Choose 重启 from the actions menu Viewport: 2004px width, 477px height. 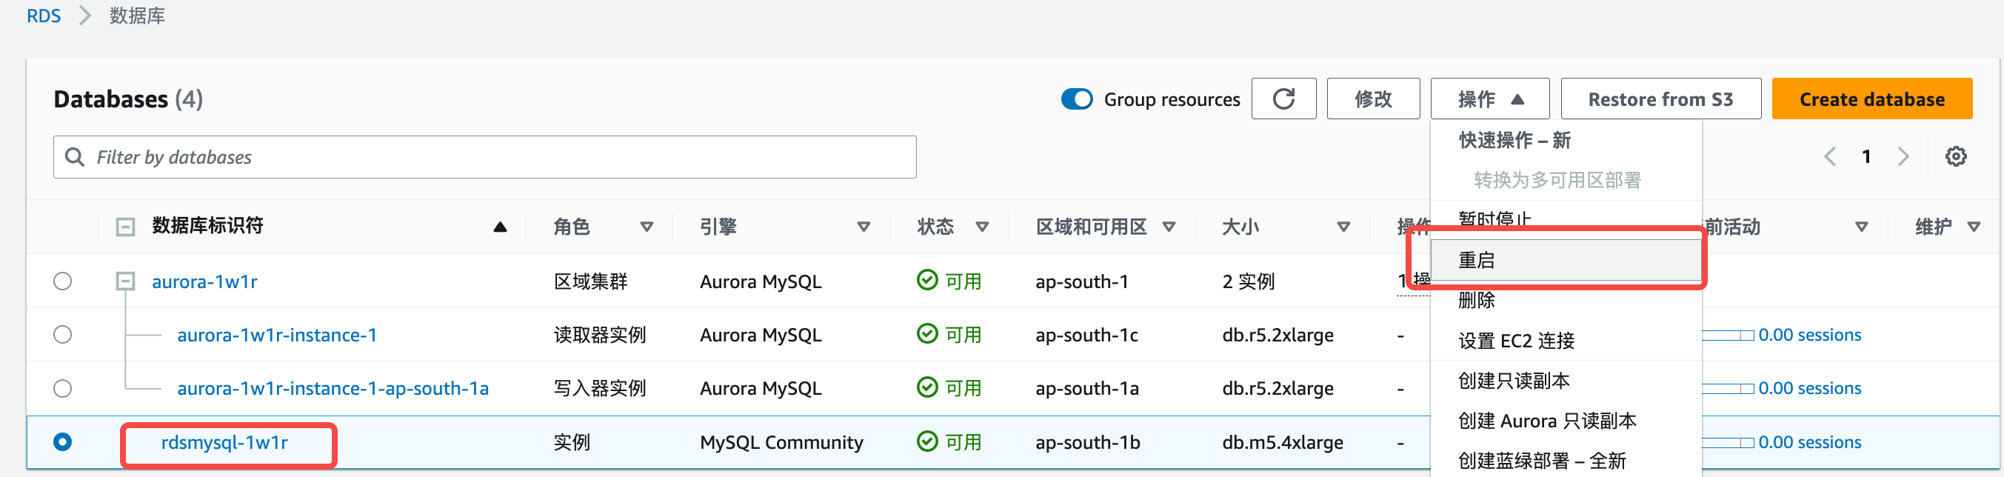(1566, 260)
